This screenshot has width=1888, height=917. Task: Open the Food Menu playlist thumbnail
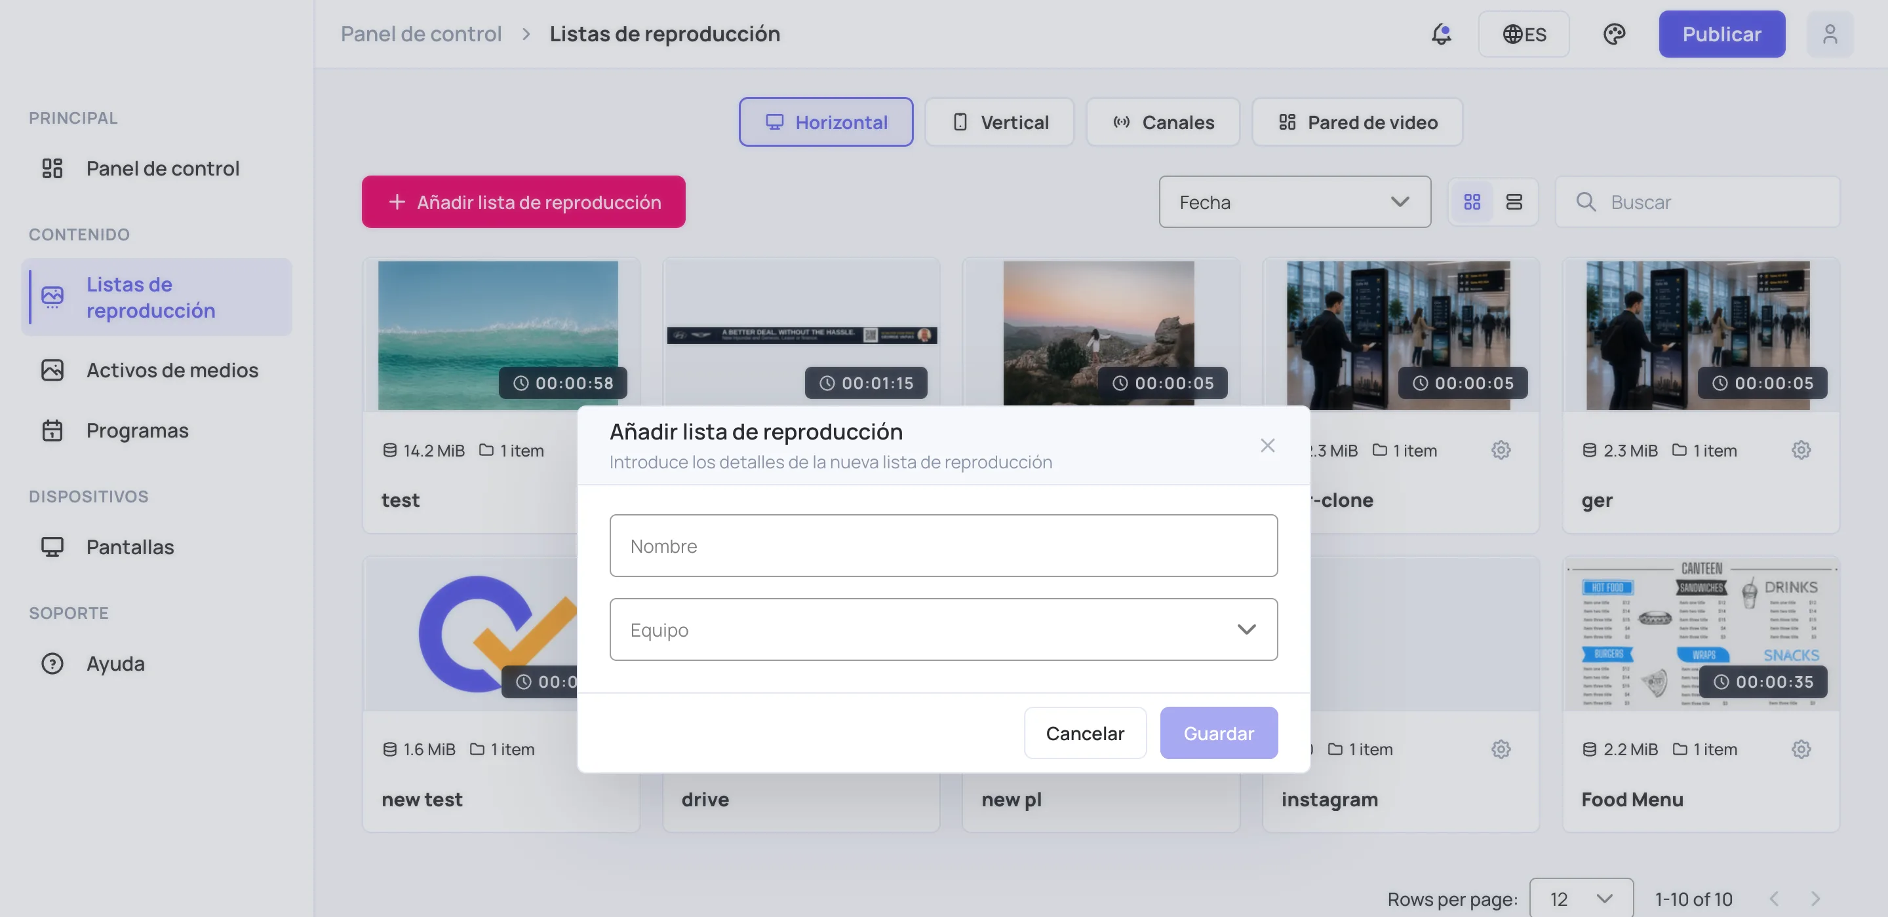pyautogui.click(x=1701, y=634)
